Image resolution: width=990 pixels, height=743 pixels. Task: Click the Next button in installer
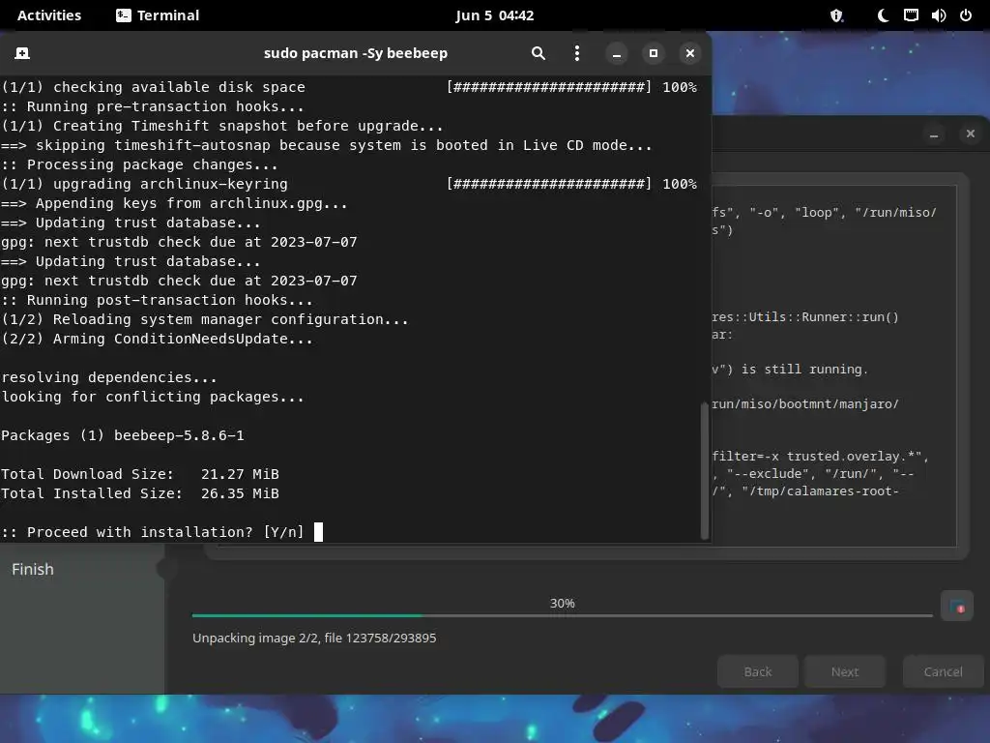click(845, 671)
